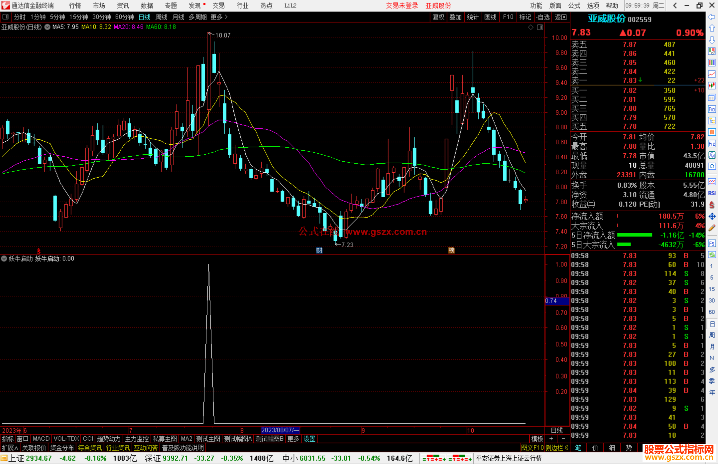This screenshot has height=464, width=718.
Task: Click the candlestick chart sidebar icon
Action: [712, 85]
